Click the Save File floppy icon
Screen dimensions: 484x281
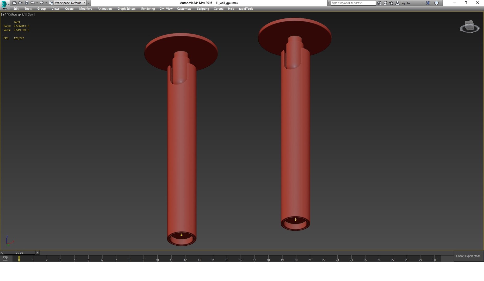click(26, 3)
